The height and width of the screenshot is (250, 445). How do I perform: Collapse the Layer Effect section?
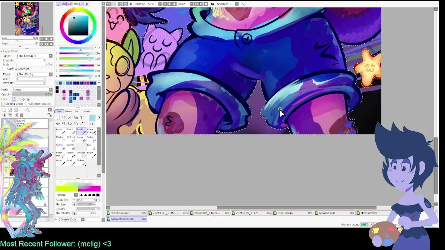tap(2, 51)
